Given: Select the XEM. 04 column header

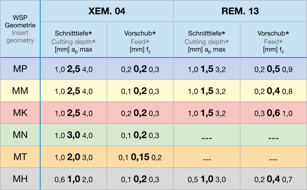Looking at the screenshot, I should click(x=107, y=11).
